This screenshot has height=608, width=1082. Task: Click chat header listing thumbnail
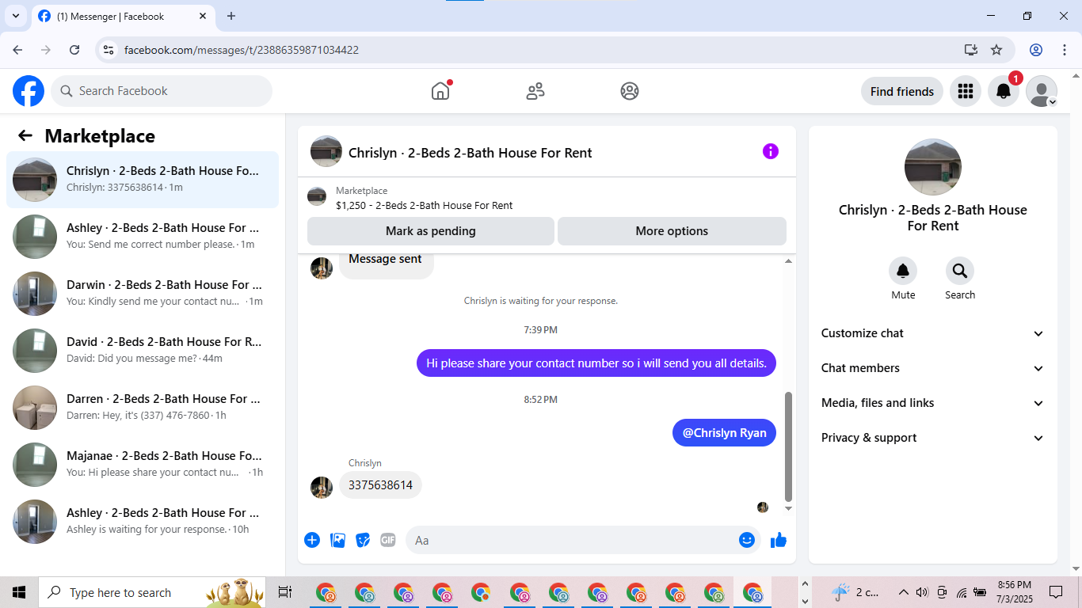tap(326, 151)
